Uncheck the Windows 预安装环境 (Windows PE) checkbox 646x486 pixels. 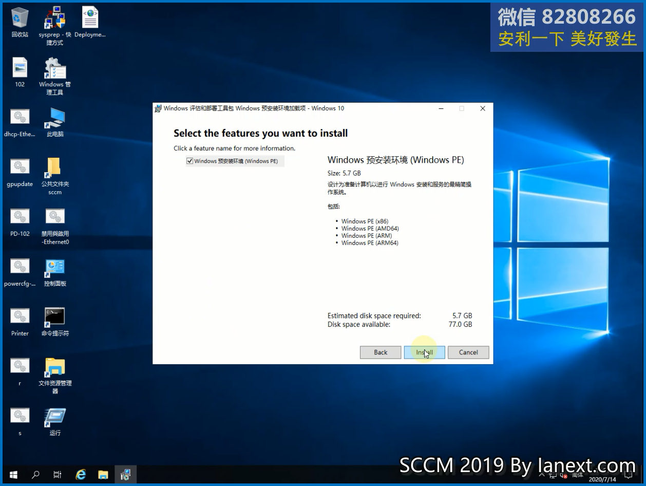click(x=190, y=161)
